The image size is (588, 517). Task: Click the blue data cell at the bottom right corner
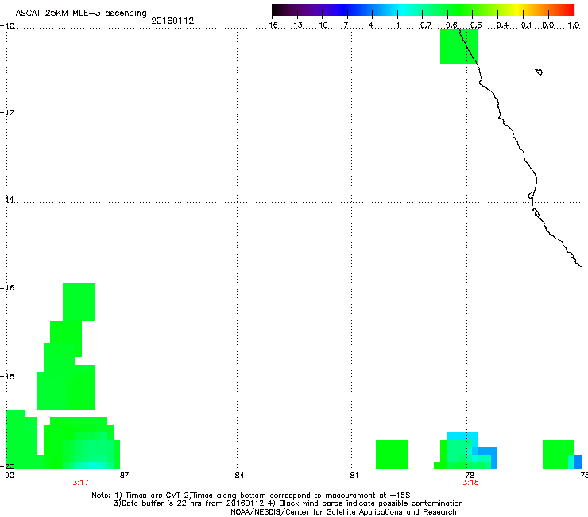[x=578, y=462]
